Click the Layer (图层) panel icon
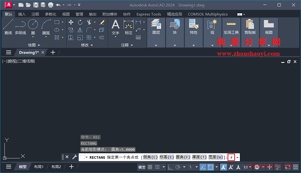This screenshot has height=173, width=301. coord(156,27)
